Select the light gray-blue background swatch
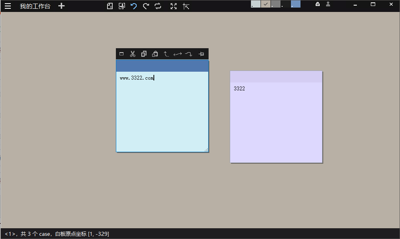 [256, 4]
